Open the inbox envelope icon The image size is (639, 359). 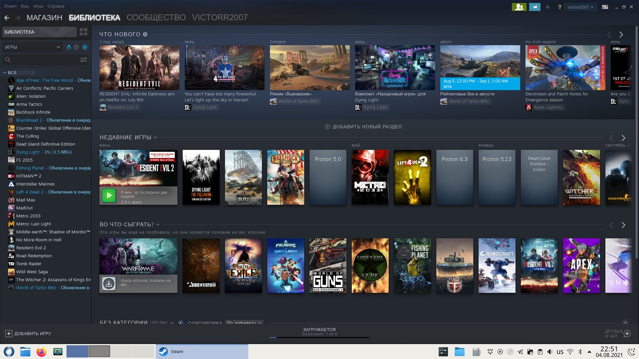click(547, 7)
